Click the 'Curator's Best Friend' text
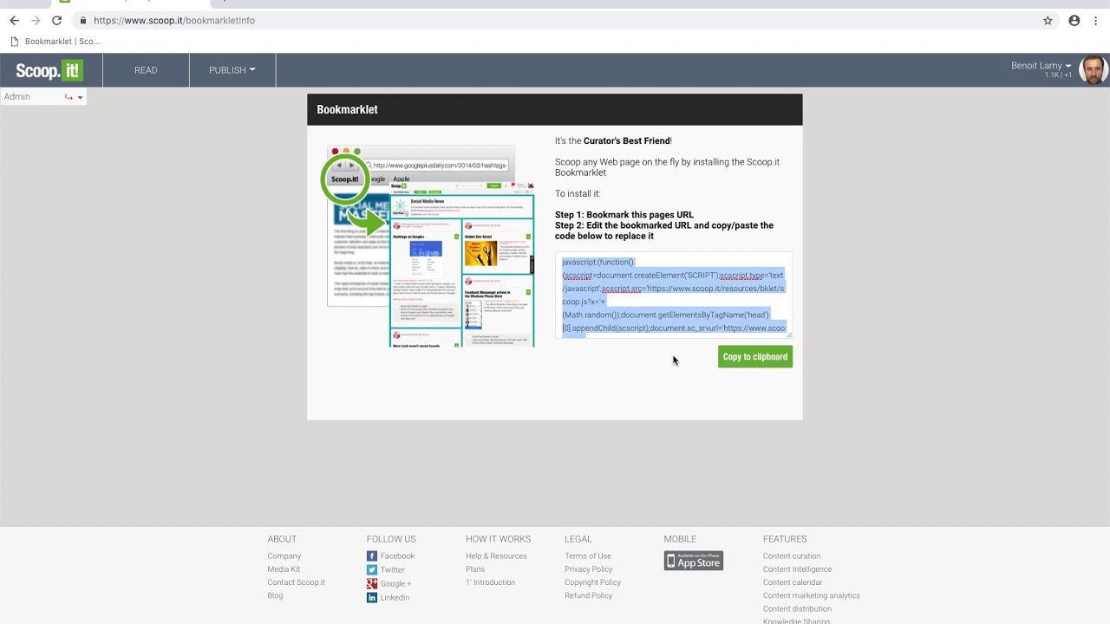This screenshot has height=624, width=1110. 627,141
